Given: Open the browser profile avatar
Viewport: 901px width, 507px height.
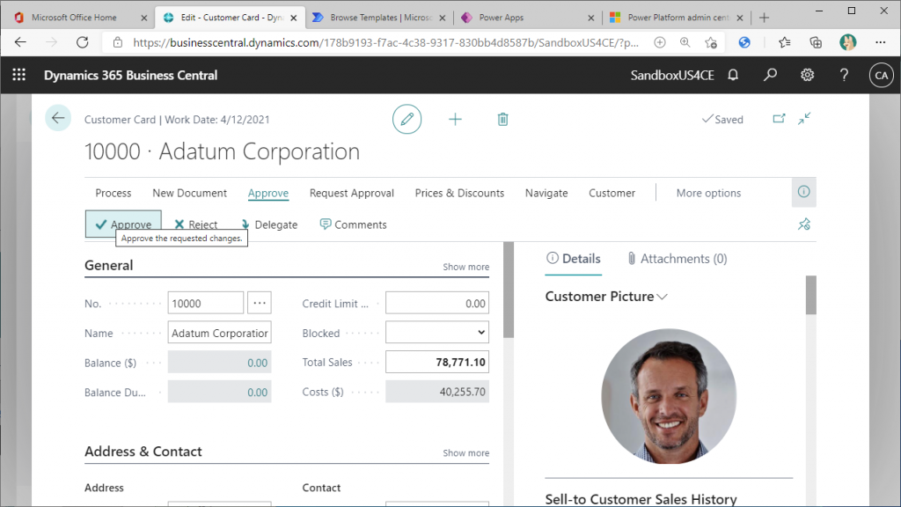Looking at the screenshot, I should point(847,42).
